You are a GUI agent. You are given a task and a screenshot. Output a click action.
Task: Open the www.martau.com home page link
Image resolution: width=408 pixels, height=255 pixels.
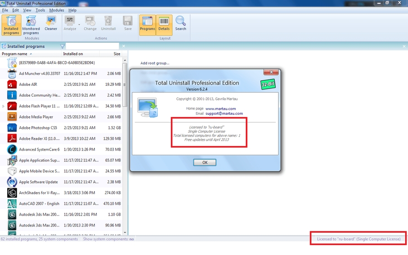click(x=221, y=108)
